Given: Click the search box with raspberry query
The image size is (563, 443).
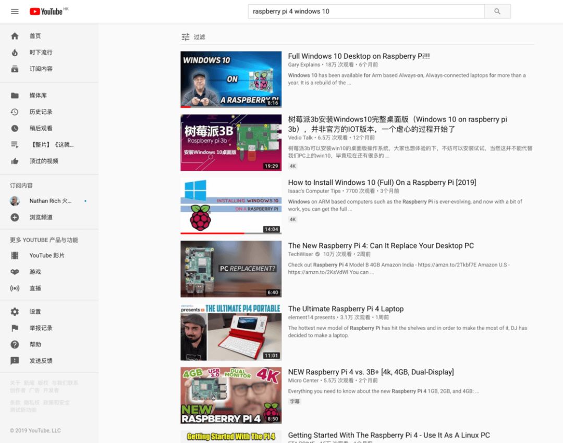Looking at the screenshot, I should 366,11.
